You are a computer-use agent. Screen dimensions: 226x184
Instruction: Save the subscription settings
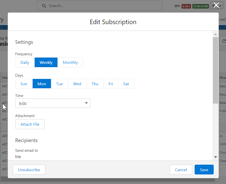point(204,170)
